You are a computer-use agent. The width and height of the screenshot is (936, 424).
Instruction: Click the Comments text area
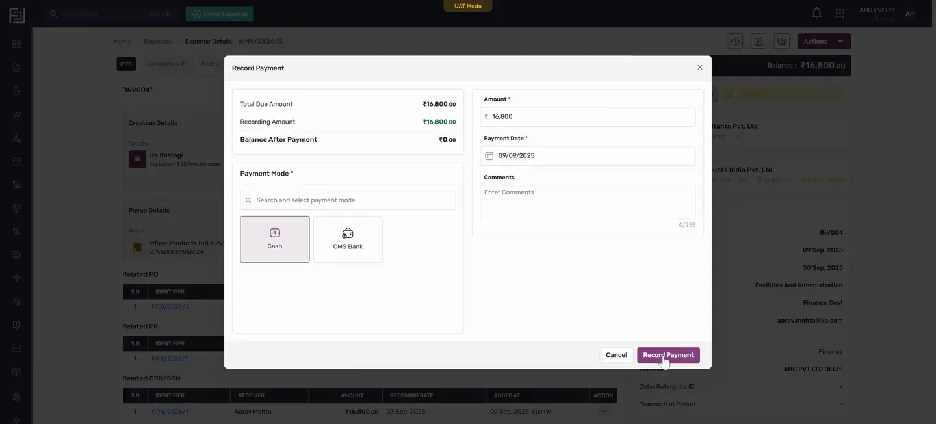click(x=588, y=202)
